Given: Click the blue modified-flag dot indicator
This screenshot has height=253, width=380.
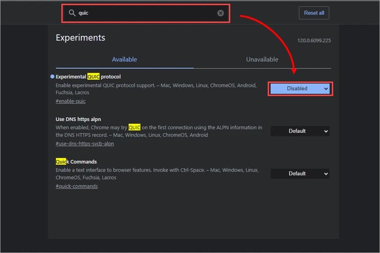Looking at the screenshot, I should click(52, 76).
